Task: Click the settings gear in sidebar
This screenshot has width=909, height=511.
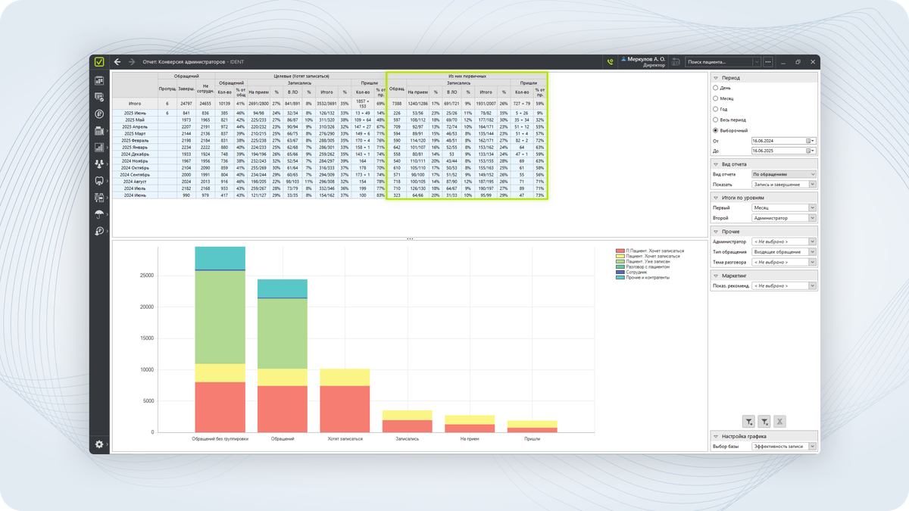Action: (x=99, y=444)
